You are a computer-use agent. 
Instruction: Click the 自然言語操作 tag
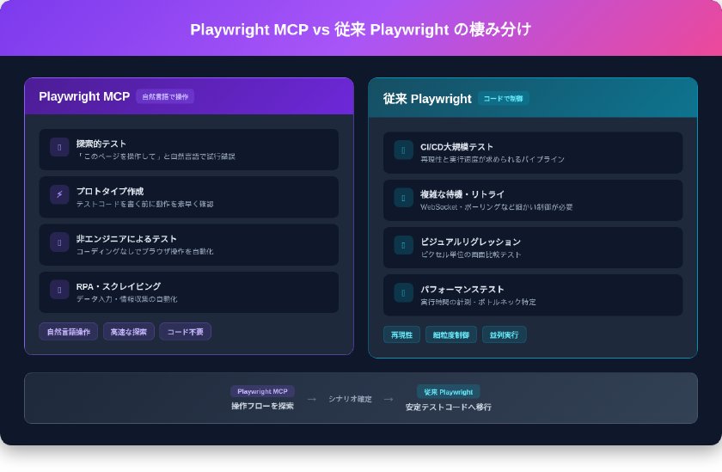tap(69, 332)
